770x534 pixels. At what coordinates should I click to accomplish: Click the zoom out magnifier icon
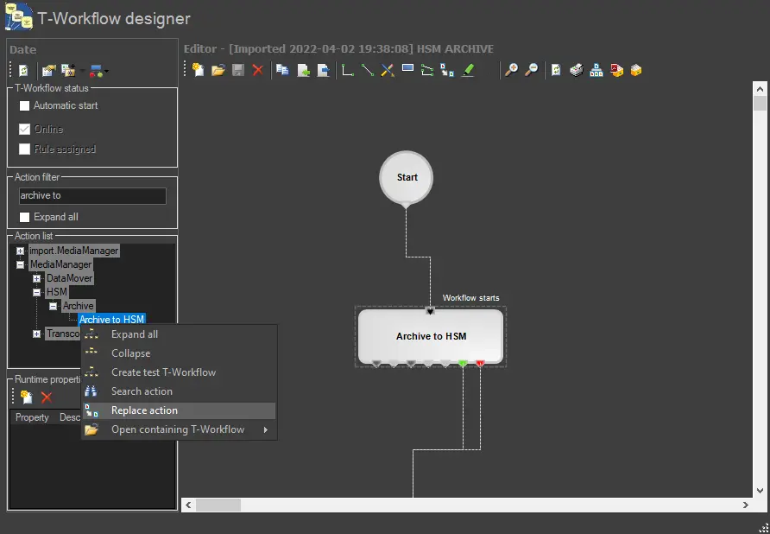[x=532, y=70]
